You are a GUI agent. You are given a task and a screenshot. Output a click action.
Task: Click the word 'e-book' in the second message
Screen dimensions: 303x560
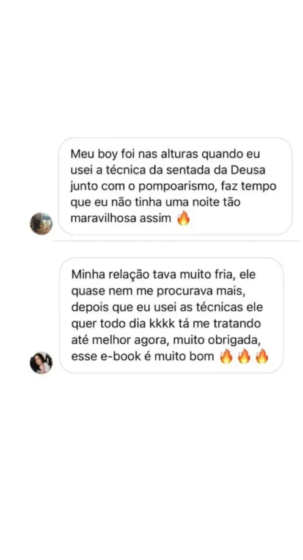(123, 357)
